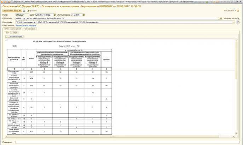Click the selection button in second Организация field
This screenshot has width=243, height=145.
tap(233, 23)
